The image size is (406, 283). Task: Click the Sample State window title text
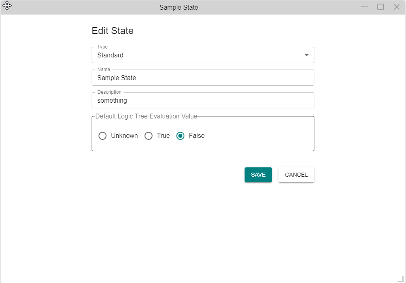pyautogui.click(x=179, y=7)
